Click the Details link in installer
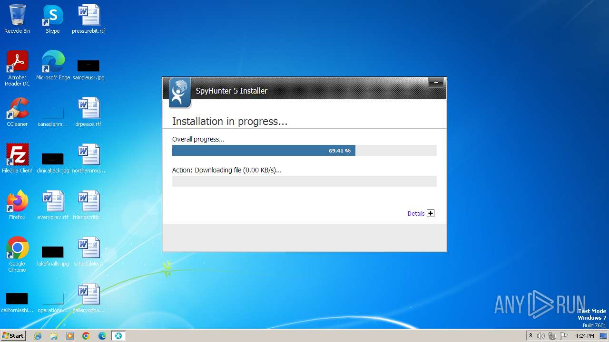This screenshot has height=342, width=609. point(416,214)
